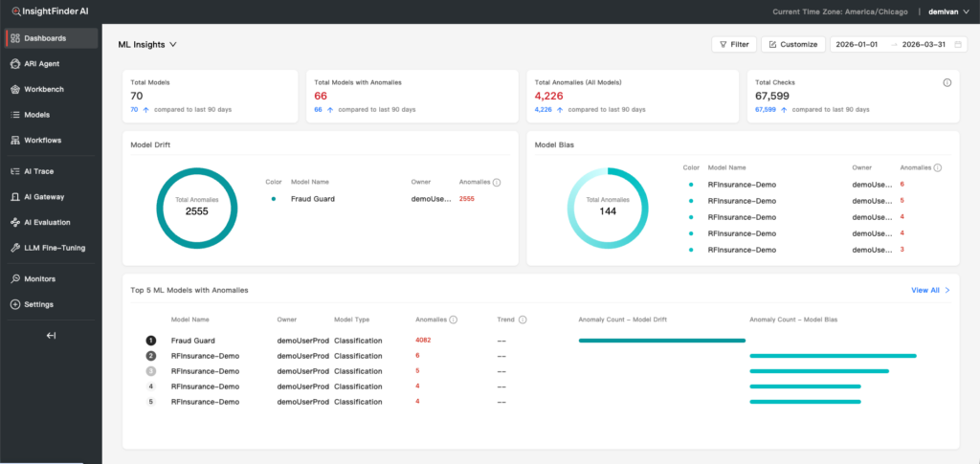Screen dimensions: 980x464
Task: Click Classification type in the Fraud Guard row
Action: [358, 341]
